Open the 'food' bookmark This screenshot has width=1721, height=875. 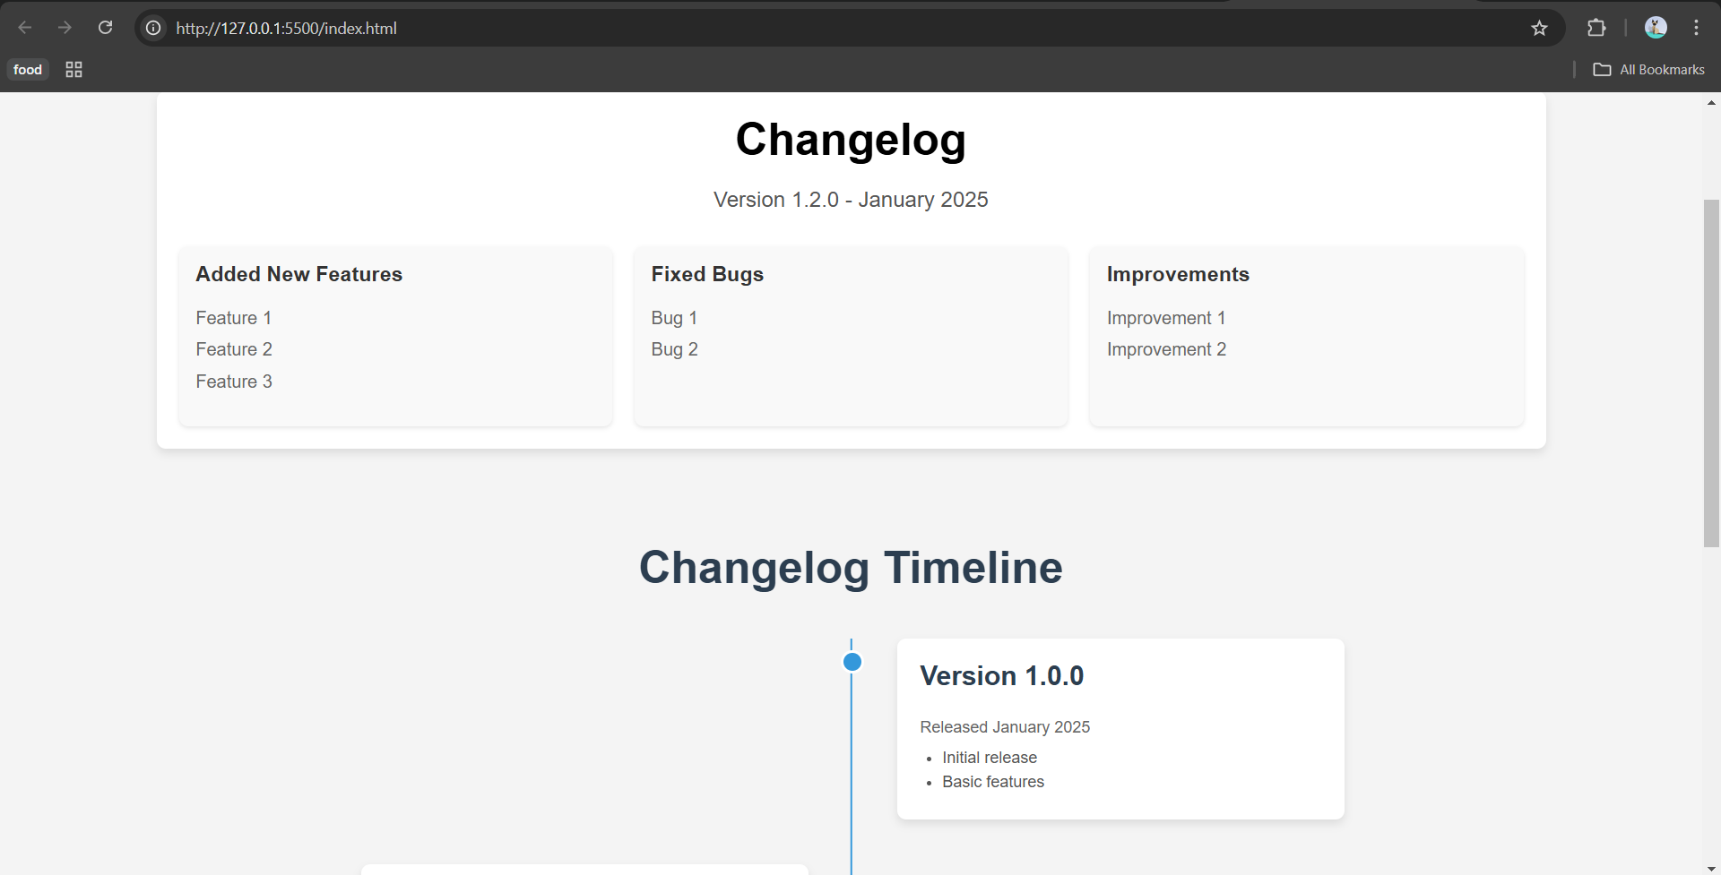(28, 70)
